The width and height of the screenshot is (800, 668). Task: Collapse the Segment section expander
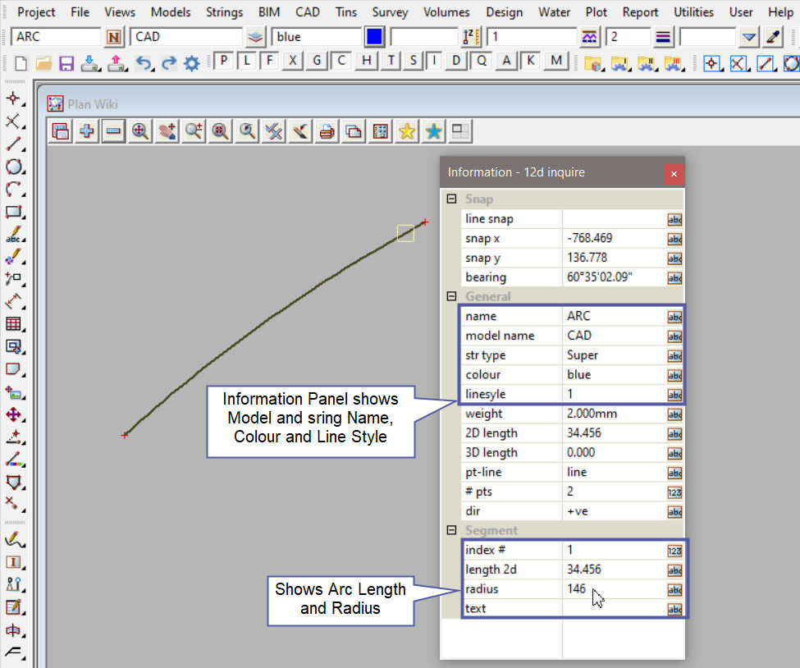pyautogui.click(x=451, y=531)
